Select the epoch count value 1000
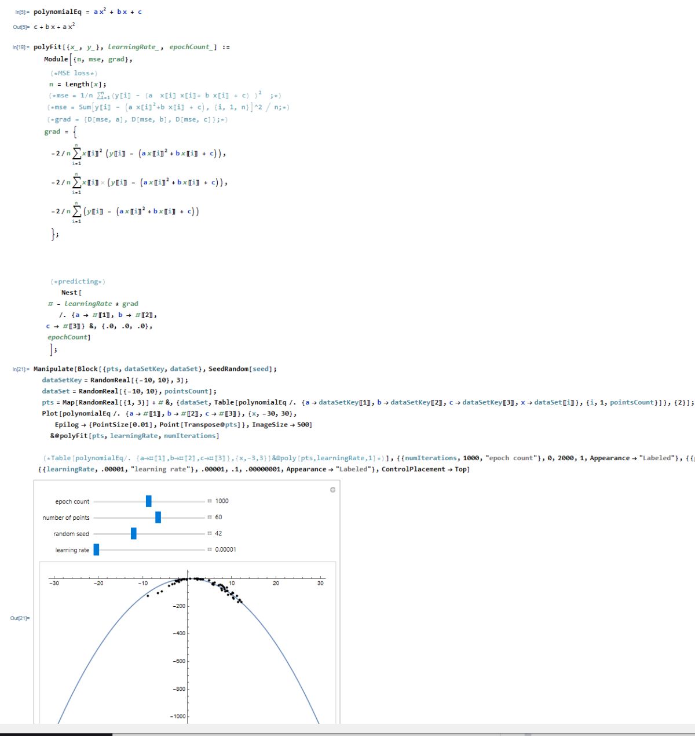Image resolution: width=695 pixels, height=736 pixels. 222,501
